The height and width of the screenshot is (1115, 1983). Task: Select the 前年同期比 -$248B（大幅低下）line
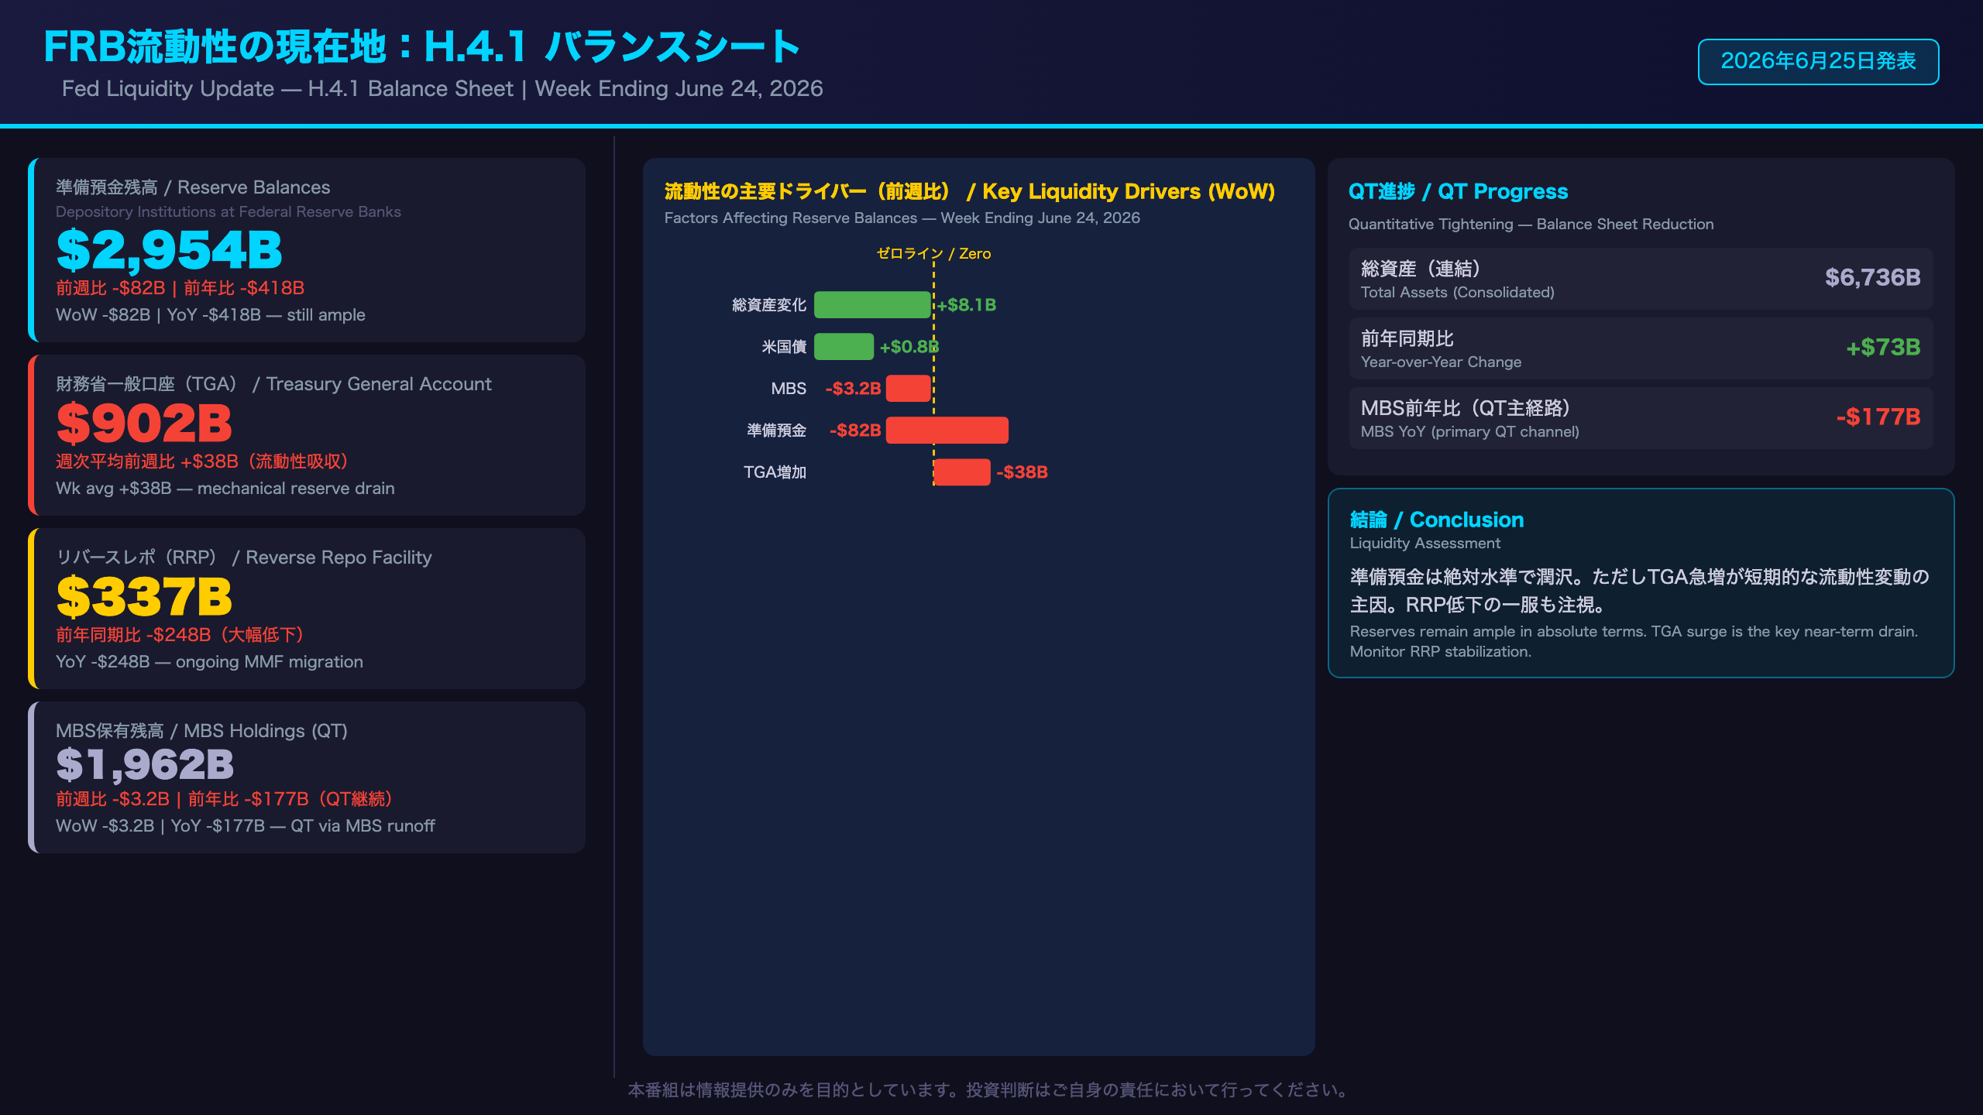coord(180,635)
